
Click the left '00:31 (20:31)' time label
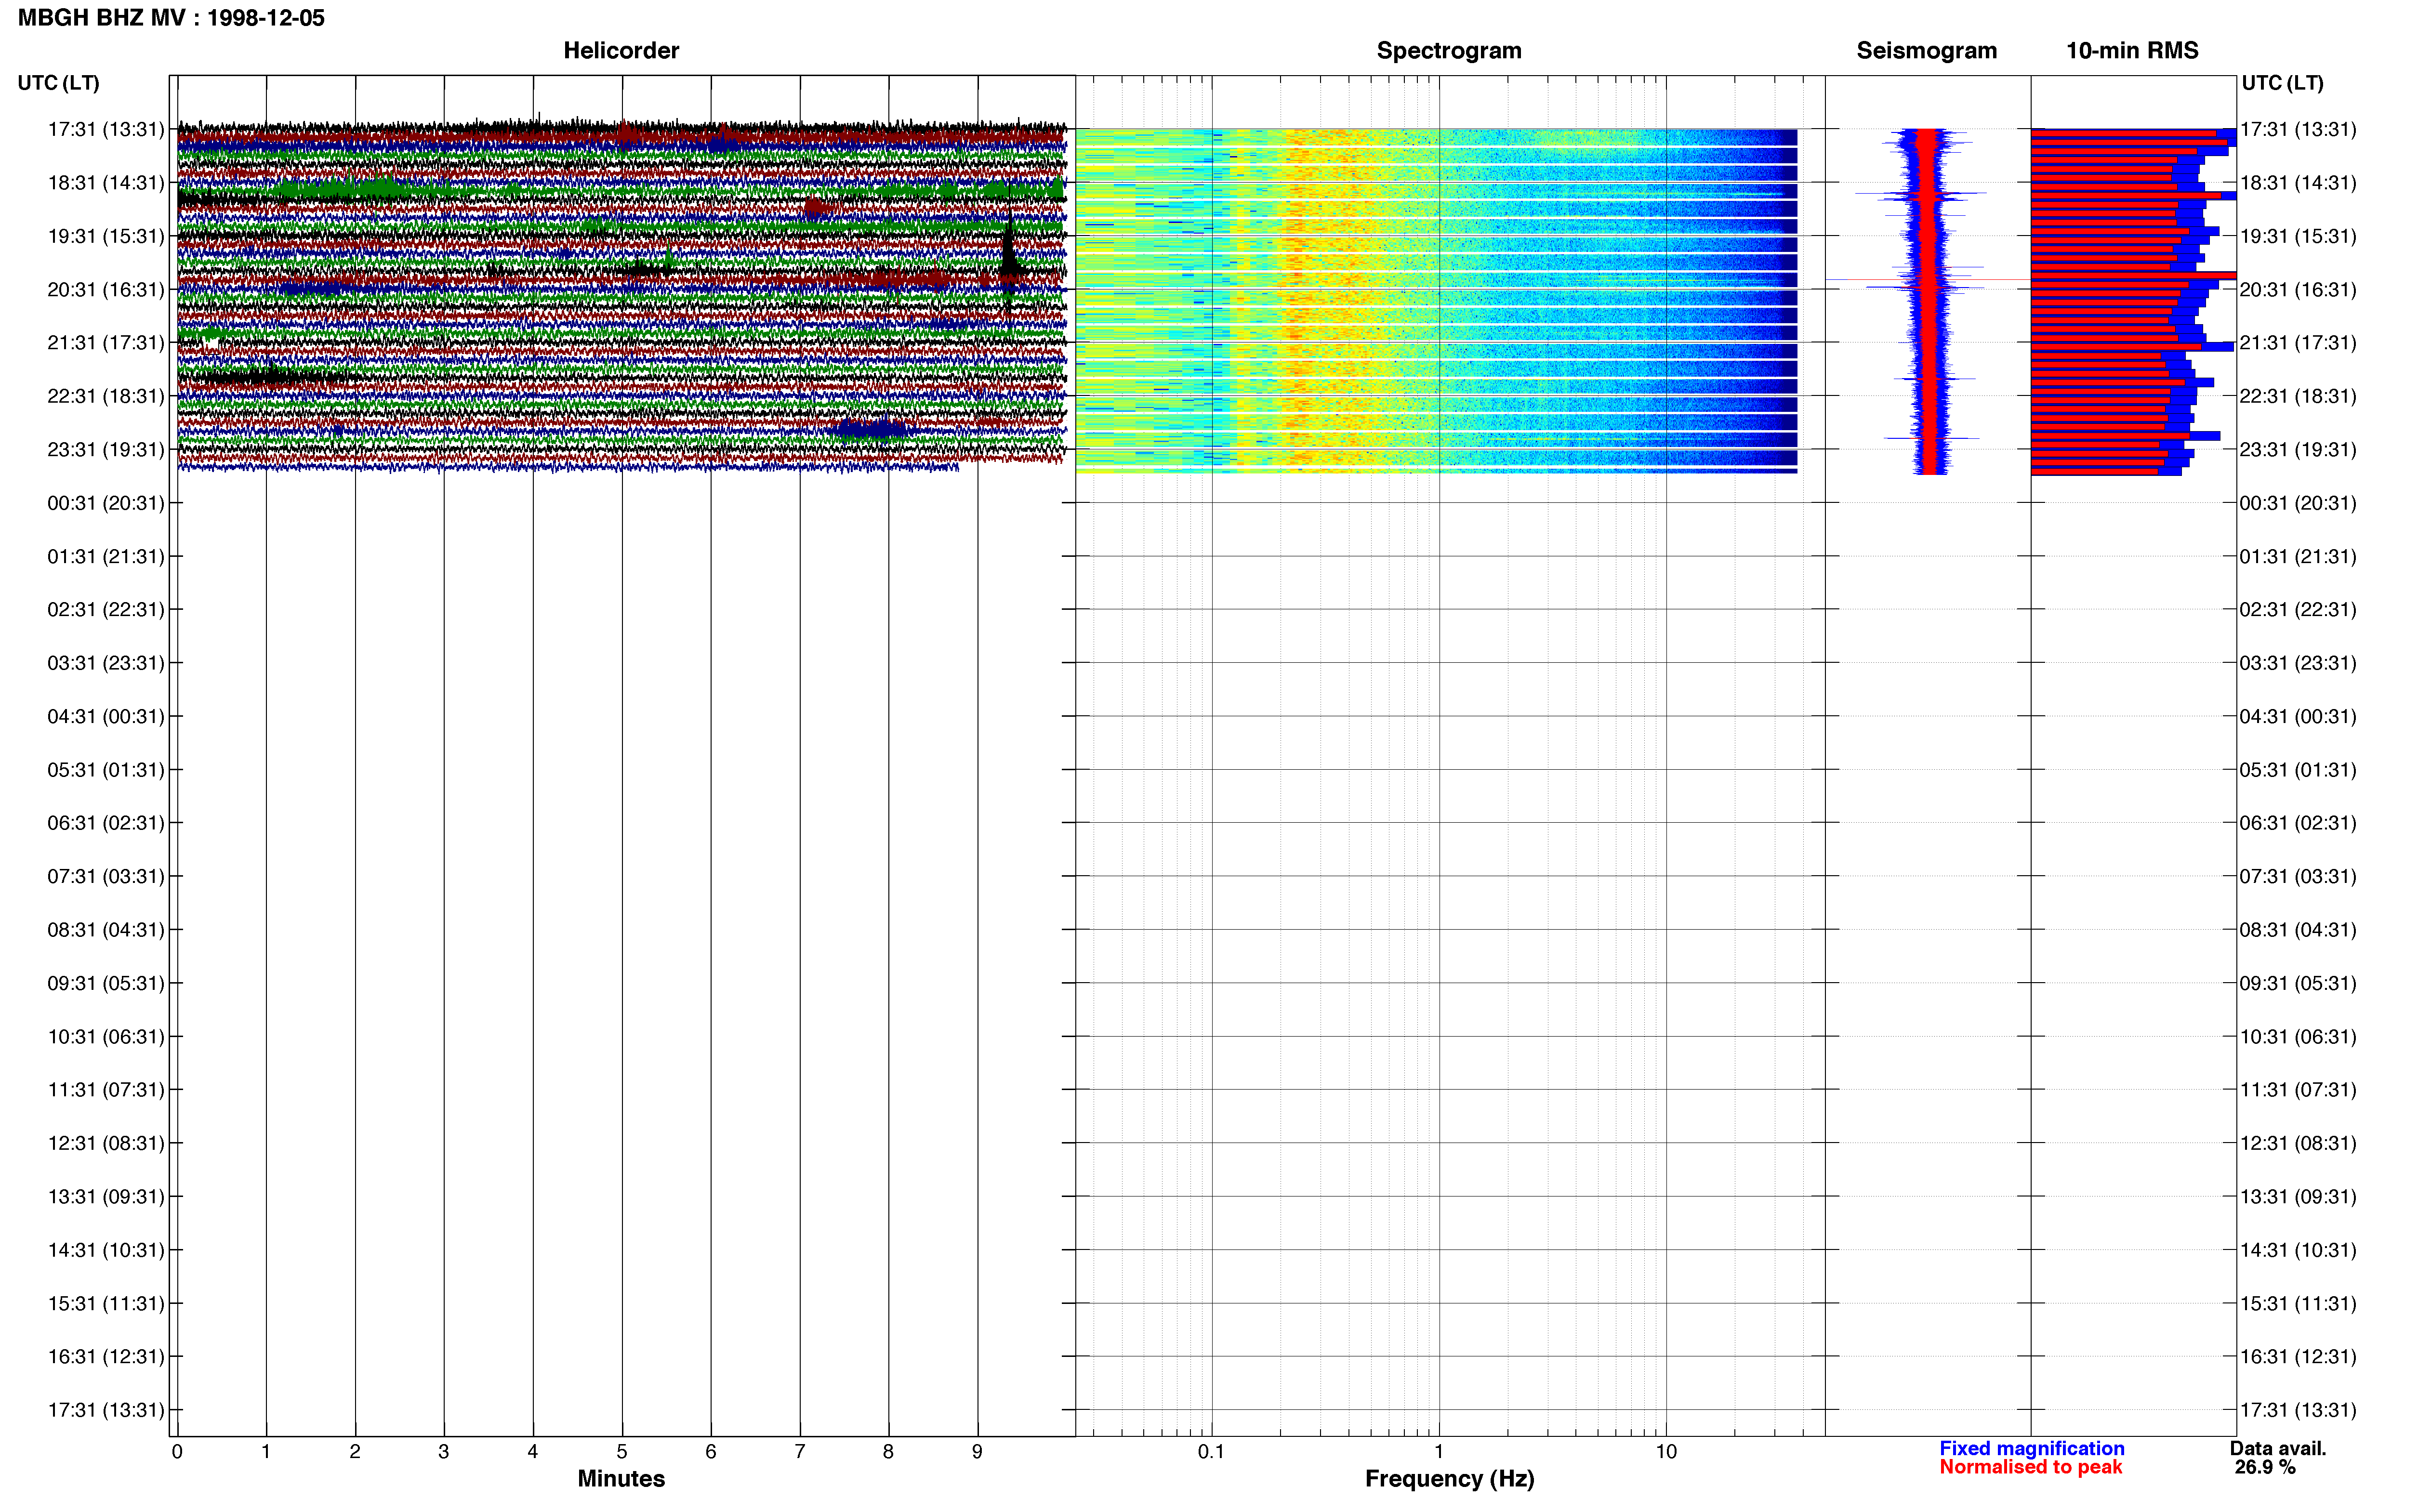106,503
